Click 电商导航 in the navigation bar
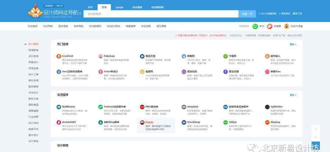Viewport: 330px width, 152px height. tap(79, 26)
